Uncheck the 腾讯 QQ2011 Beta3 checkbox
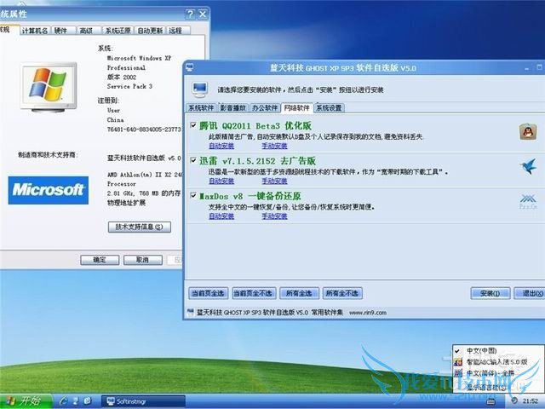This screenshot has width=545, height=409. tap(192, 125)
